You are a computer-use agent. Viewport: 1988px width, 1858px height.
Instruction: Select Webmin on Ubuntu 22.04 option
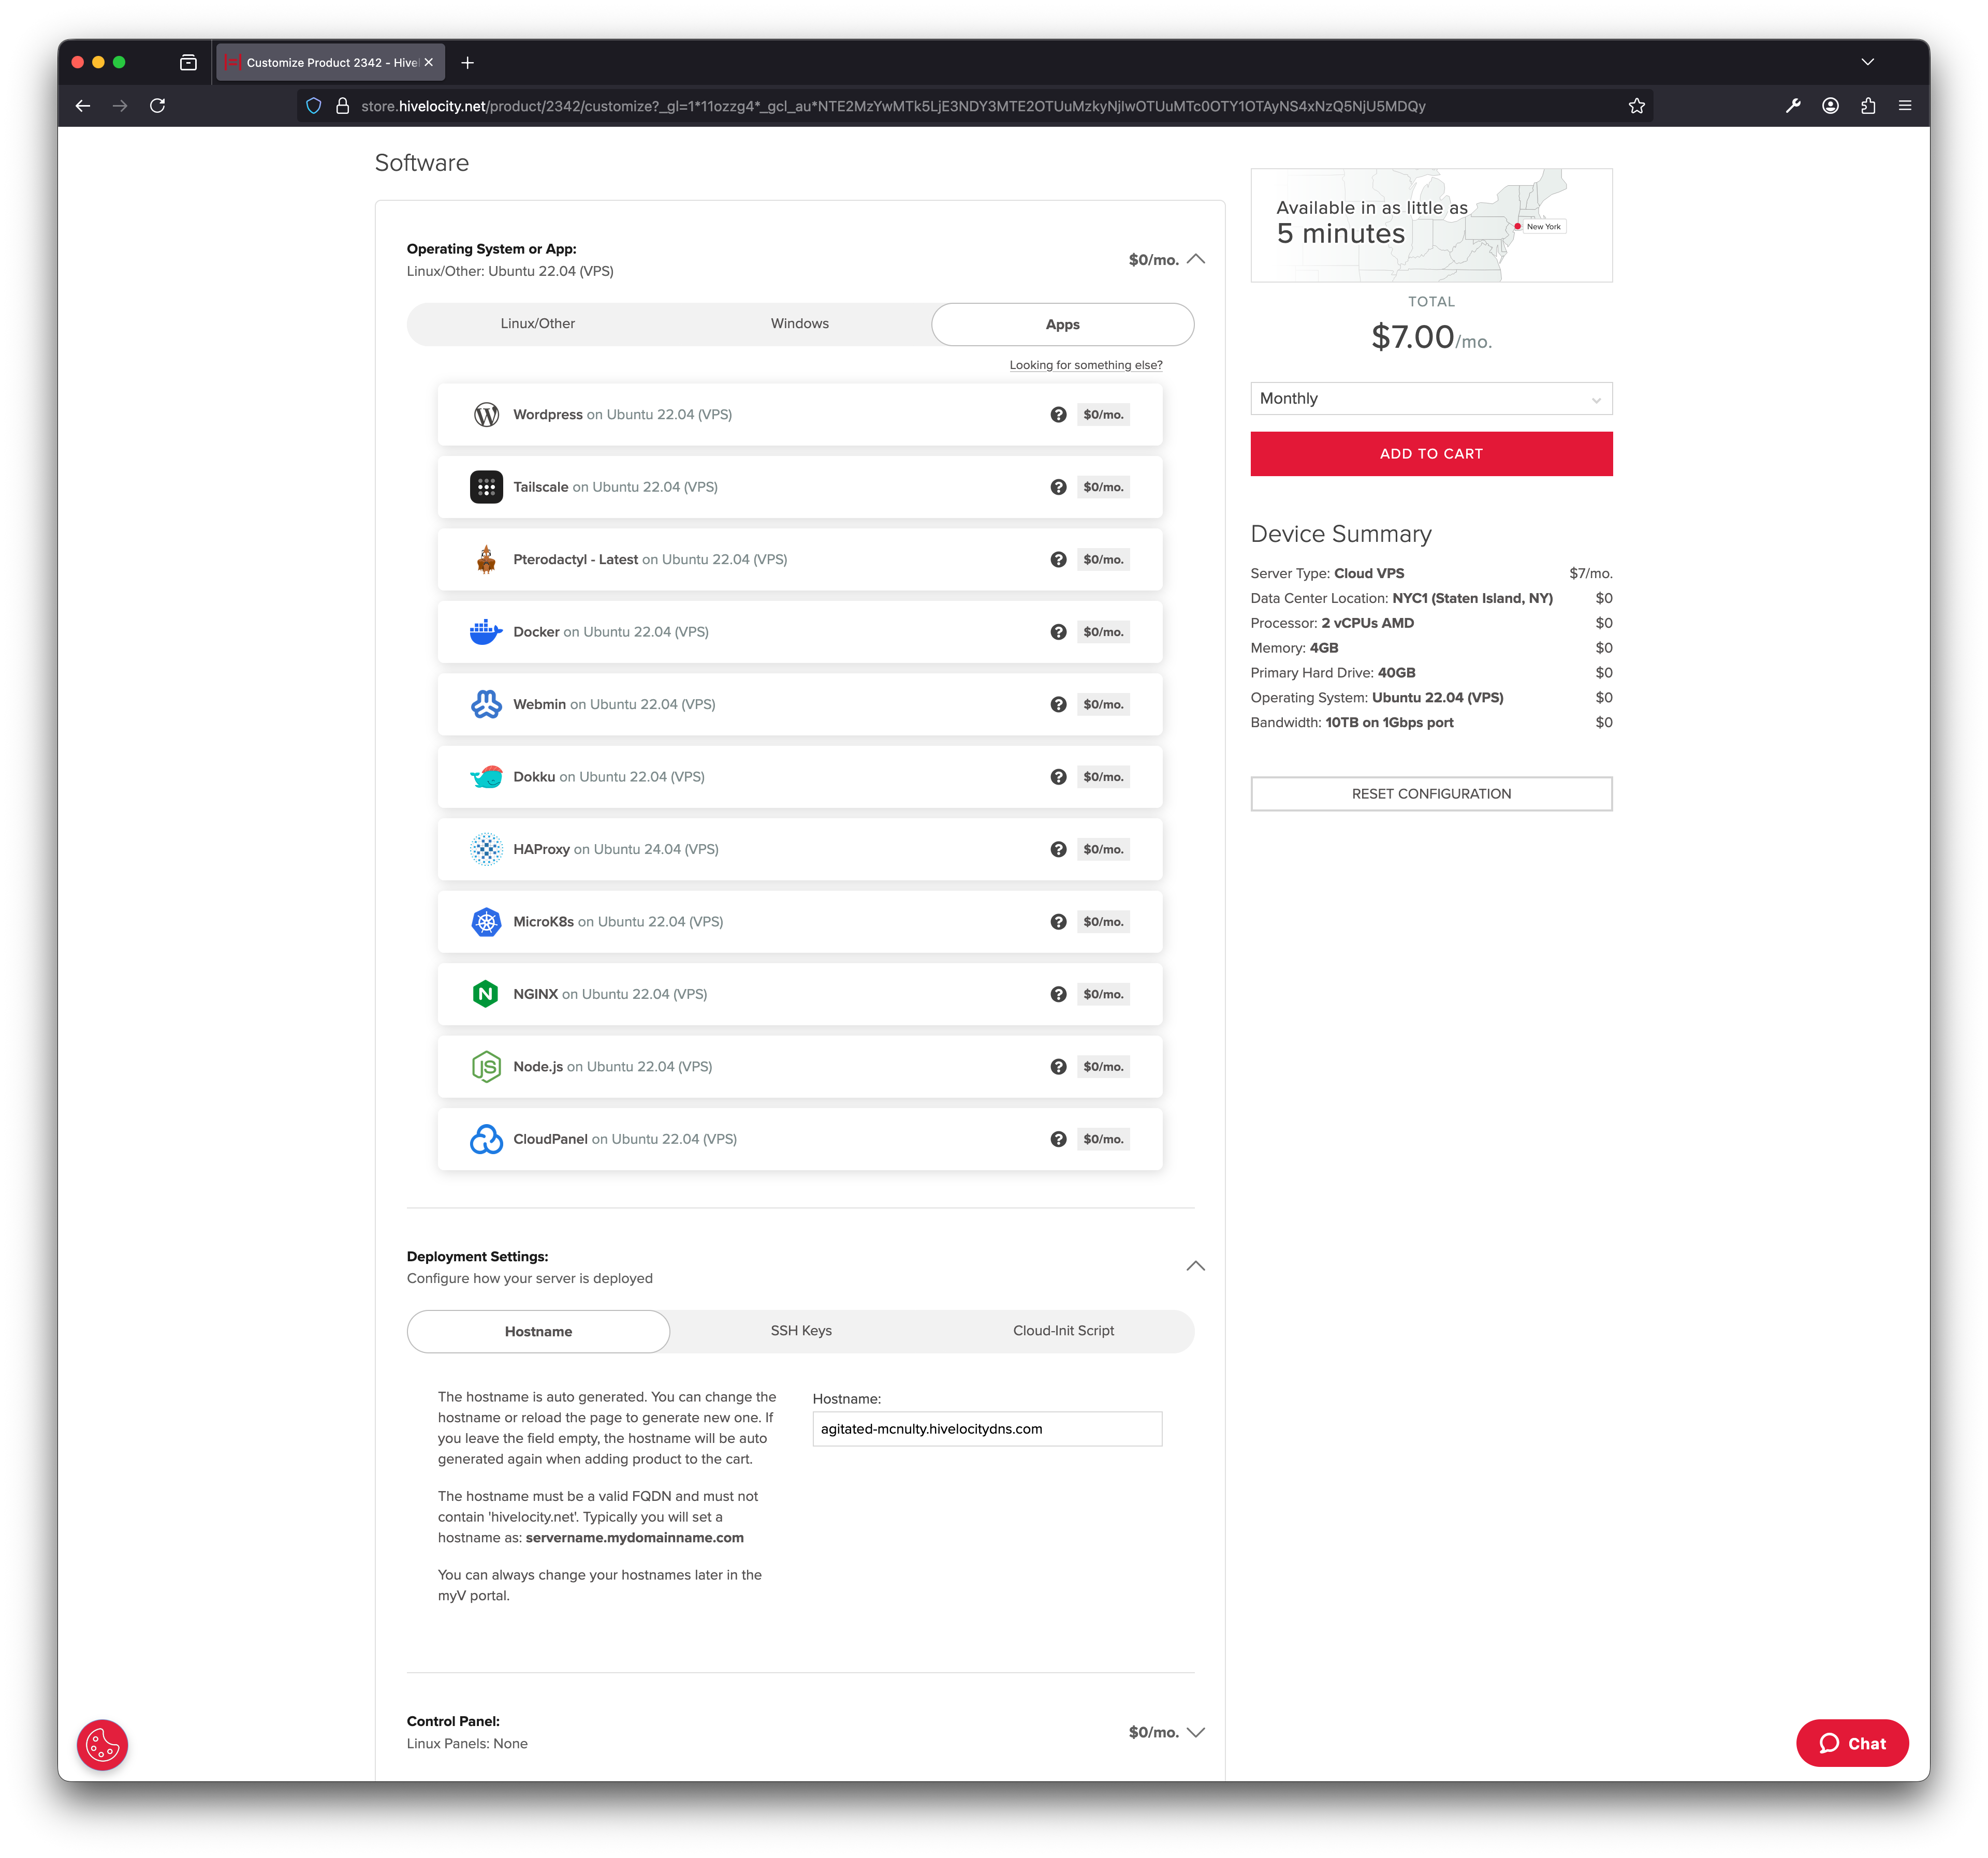click(799, 704)
